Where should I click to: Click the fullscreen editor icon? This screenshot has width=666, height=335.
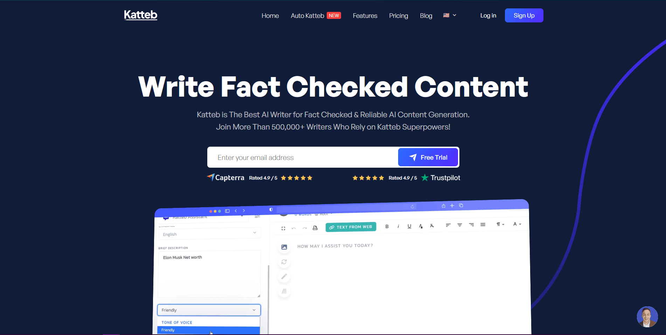point(283,229)
